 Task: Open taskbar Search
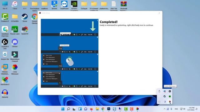click(68, 109)
